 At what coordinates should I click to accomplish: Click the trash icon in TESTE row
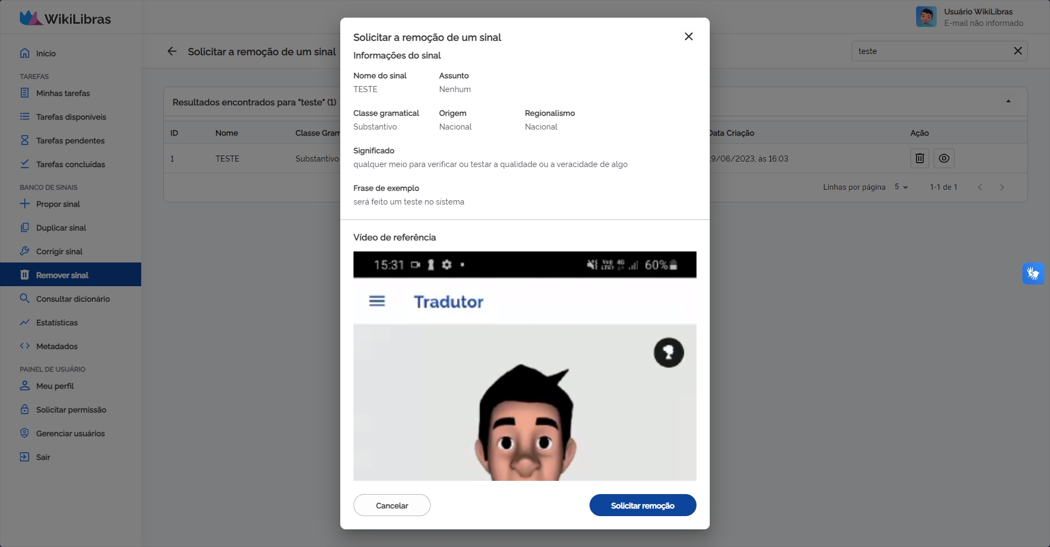pos(919,158)
